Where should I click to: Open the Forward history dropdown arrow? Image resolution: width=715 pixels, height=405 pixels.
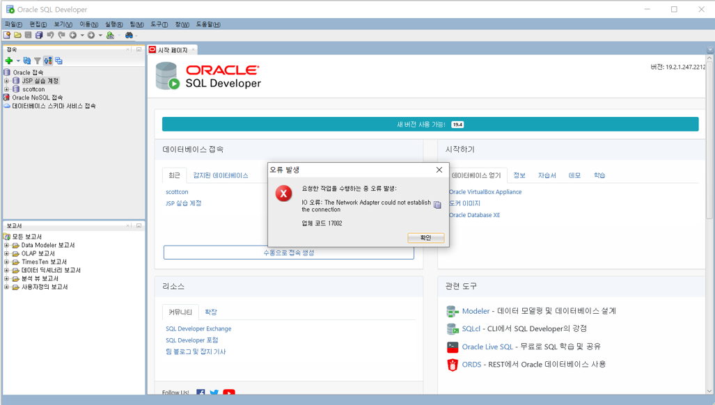(100, 35)
